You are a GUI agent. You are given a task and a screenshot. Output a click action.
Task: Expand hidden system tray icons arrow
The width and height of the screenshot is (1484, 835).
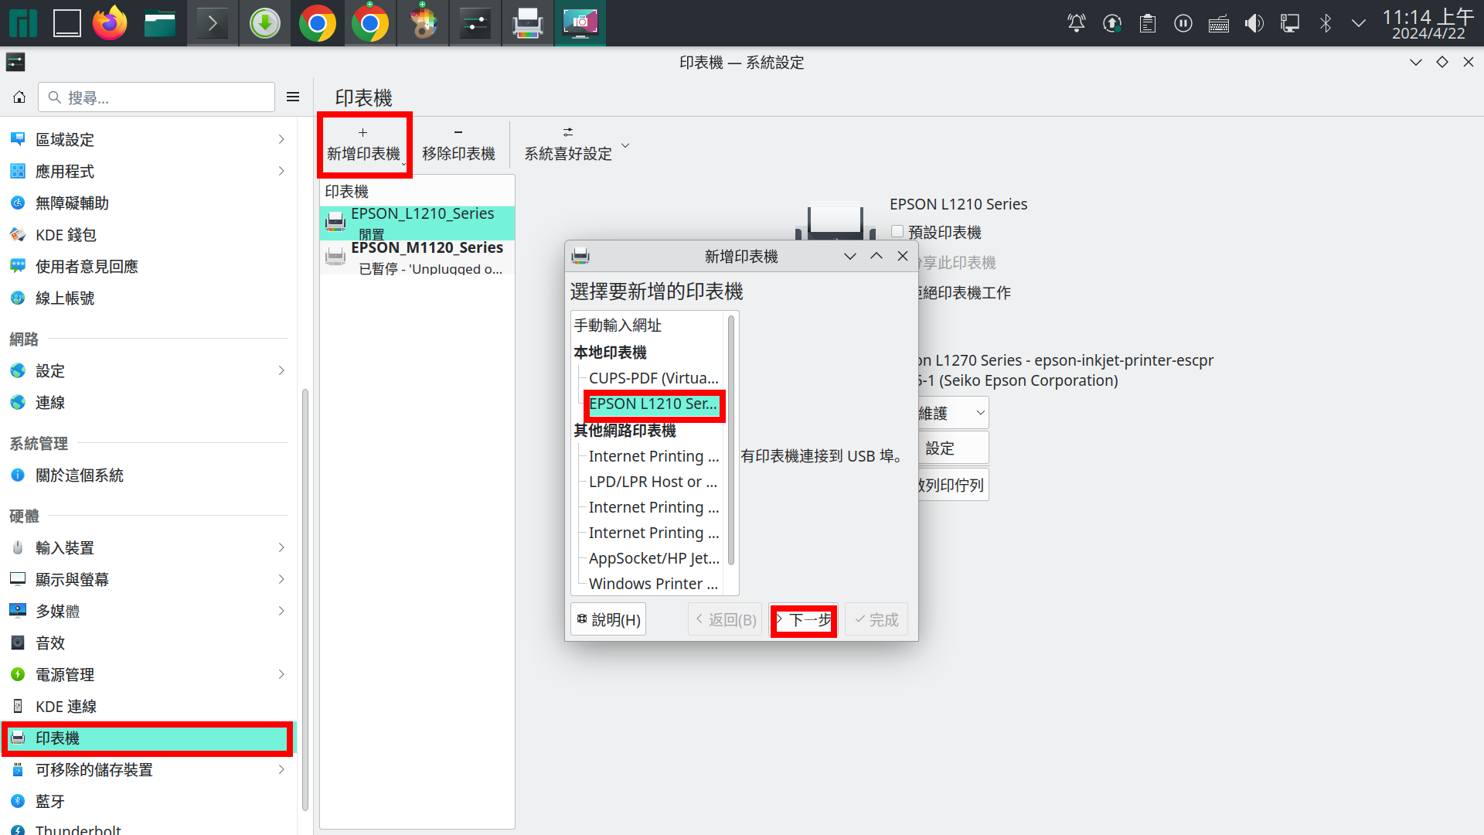pos(1359,23)
